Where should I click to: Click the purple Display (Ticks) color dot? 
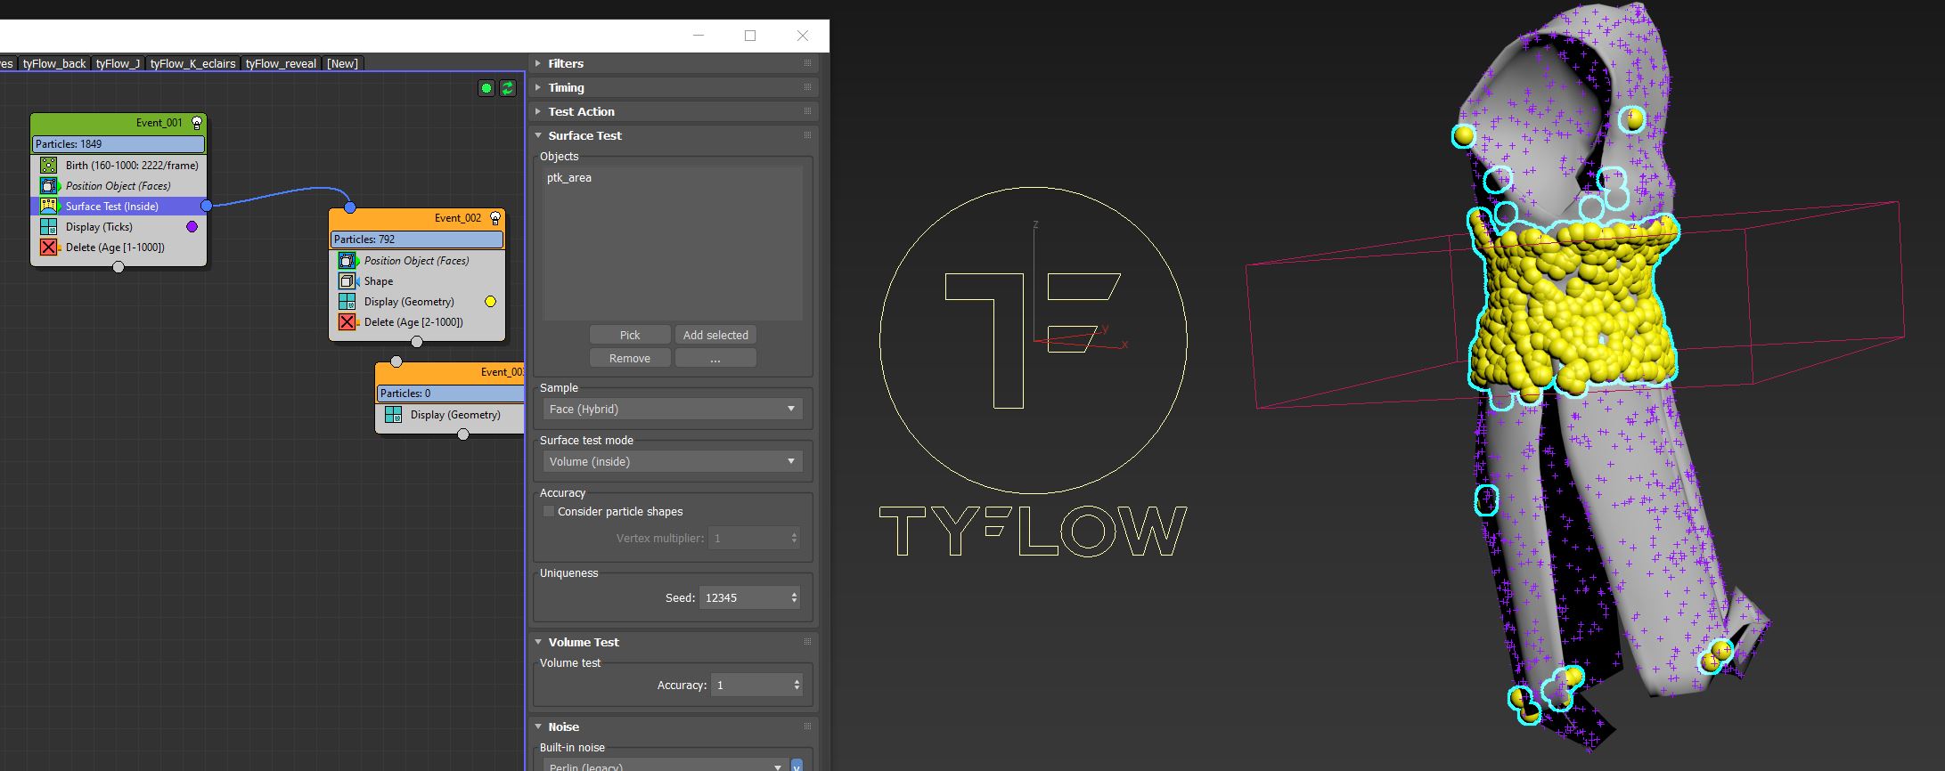(x=192, y=227)
